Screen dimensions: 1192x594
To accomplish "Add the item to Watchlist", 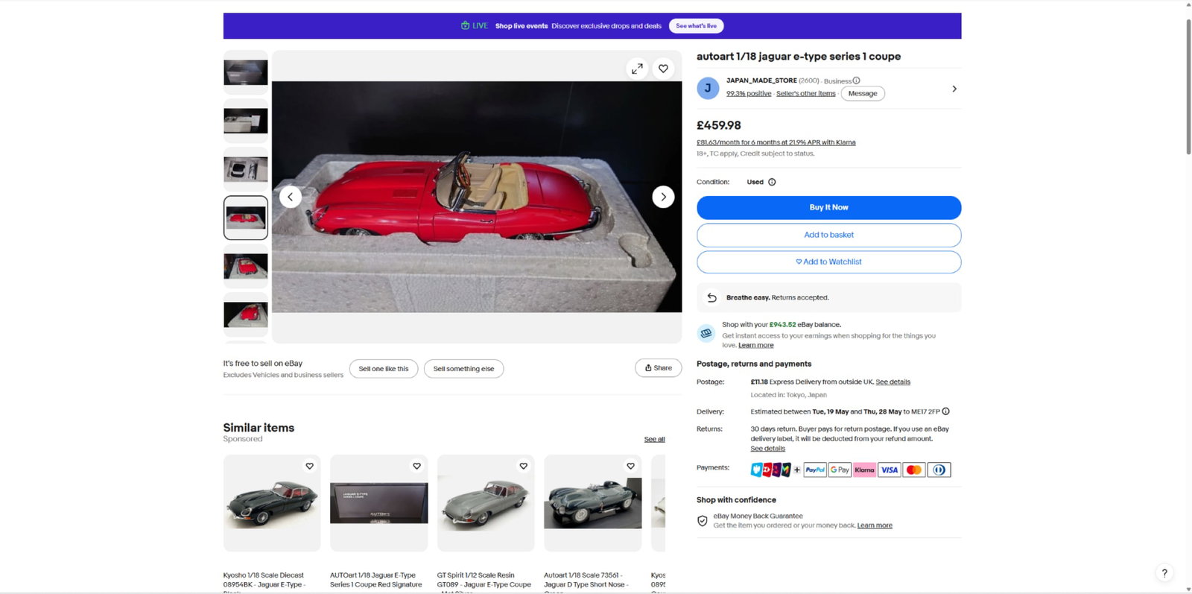I will coord(828,262).
